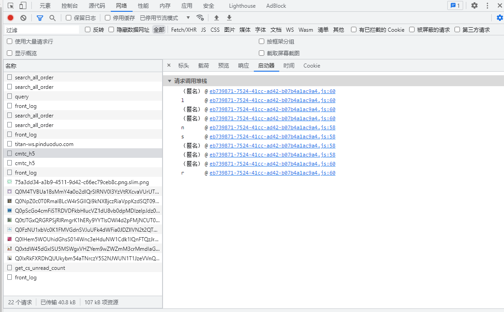Select the get_cs_unread_count request
Viewport: 504px width, 312px height.
(83, 268)
